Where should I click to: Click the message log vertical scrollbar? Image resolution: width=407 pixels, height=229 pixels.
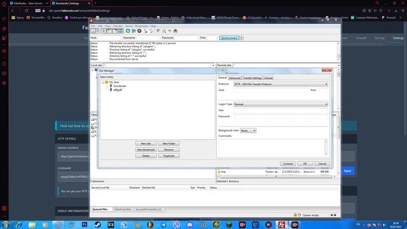click(x=338, y=52)
